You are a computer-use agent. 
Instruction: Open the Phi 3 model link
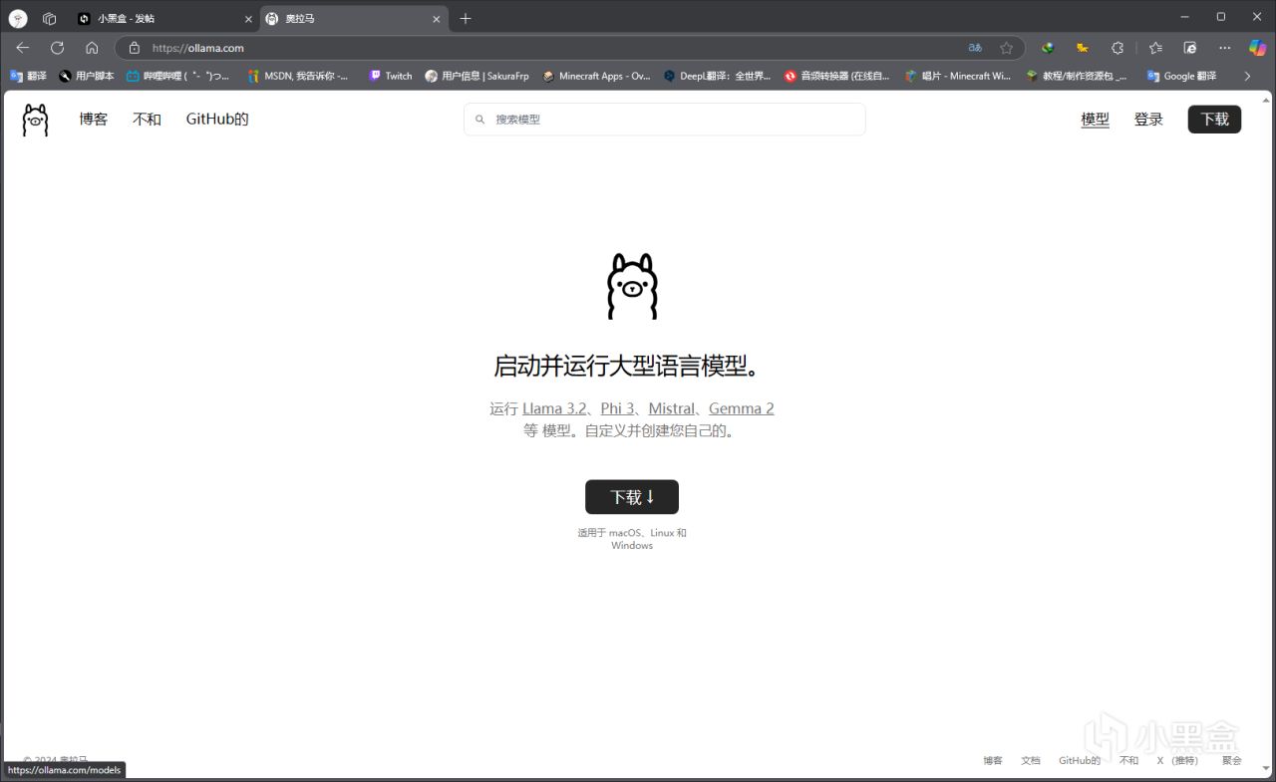[x=618, y=408]
